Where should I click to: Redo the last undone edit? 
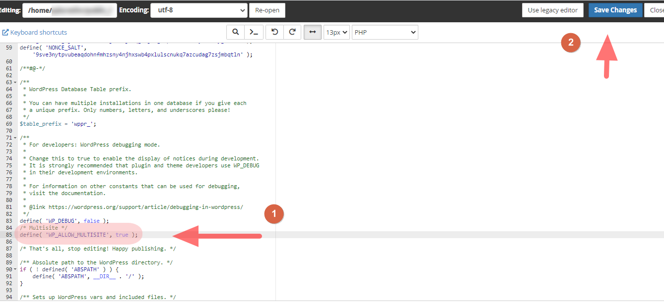(x=292, y=32)
